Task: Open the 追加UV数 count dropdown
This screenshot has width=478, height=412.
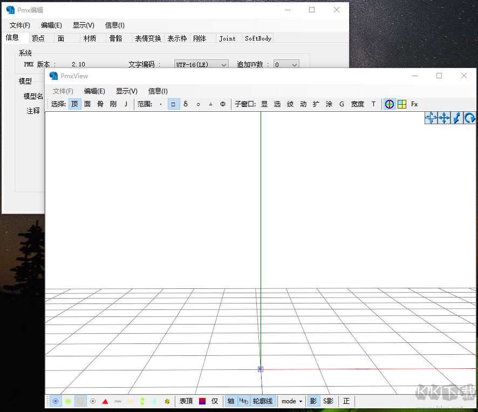Action: (x=286, y=64)
